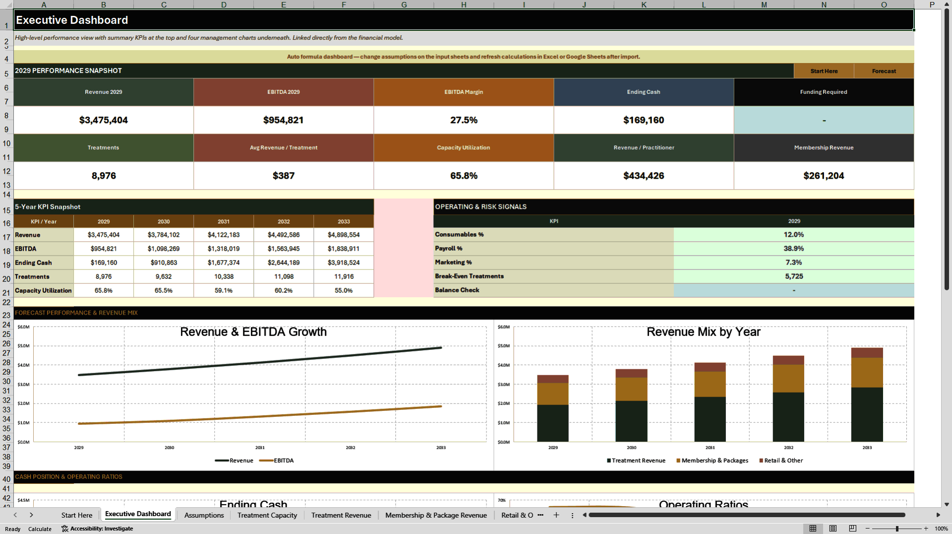Select the Executive Dashboard title cell
952x534 pixels.
click(464, 20)
